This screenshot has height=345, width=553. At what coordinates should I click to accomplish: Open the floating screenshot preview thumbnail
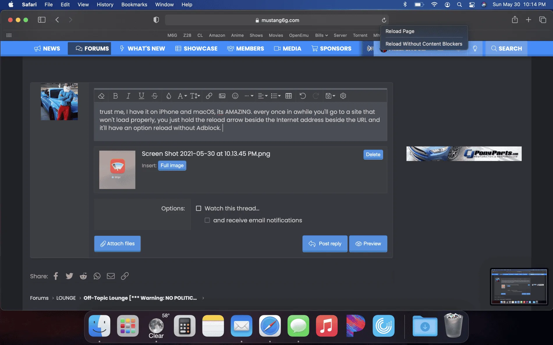(519, 287)
